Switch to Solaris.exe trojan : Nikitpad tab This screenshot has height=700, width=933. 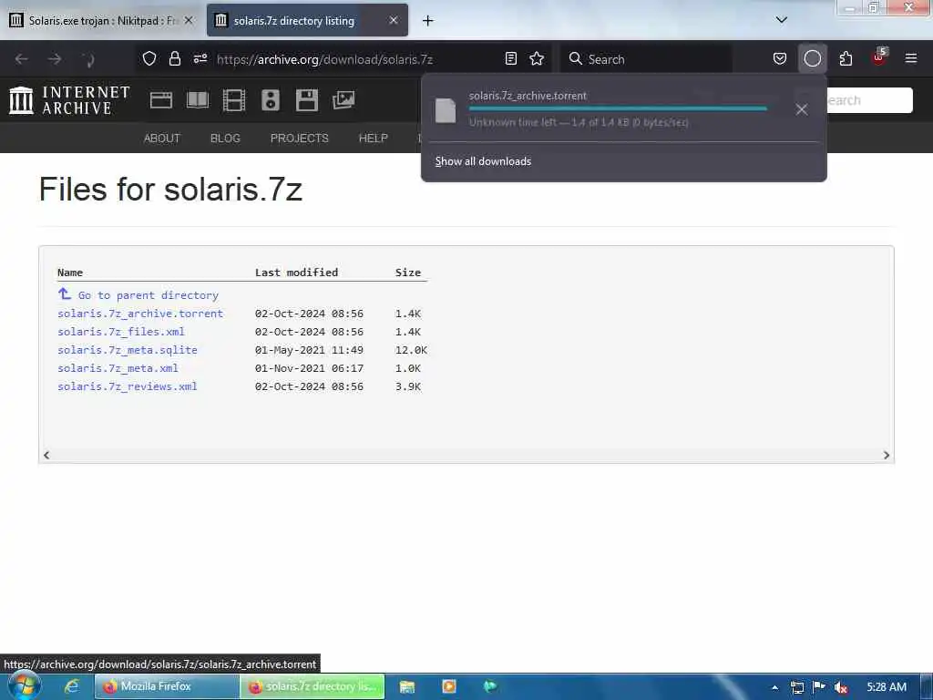tap(102, 20)
